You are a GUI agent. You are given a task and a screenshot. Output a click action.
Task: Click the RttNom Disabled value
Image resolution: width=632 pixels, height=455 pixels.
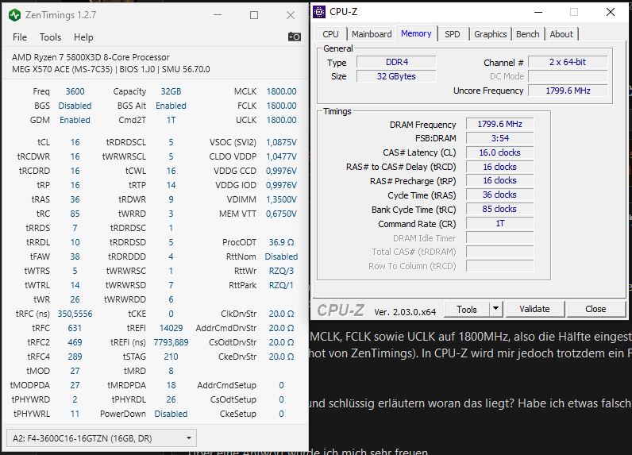pos(281,256)
